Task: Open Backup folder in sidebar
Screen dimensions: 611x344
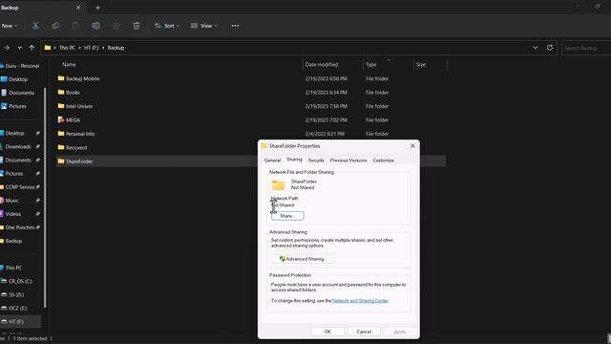Action: [13, 241]
